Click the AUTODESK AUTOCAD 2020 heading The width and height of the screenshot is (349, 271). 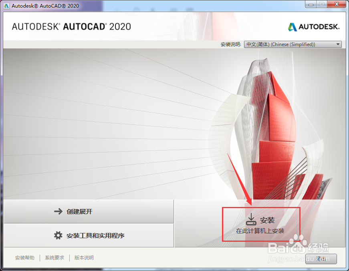point(71,27)
